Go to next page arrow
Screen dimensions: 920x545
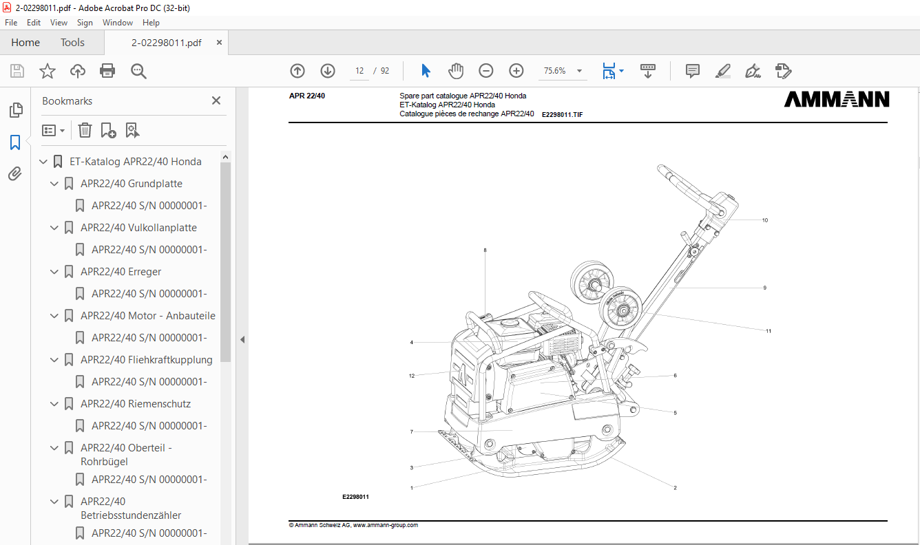328,71
